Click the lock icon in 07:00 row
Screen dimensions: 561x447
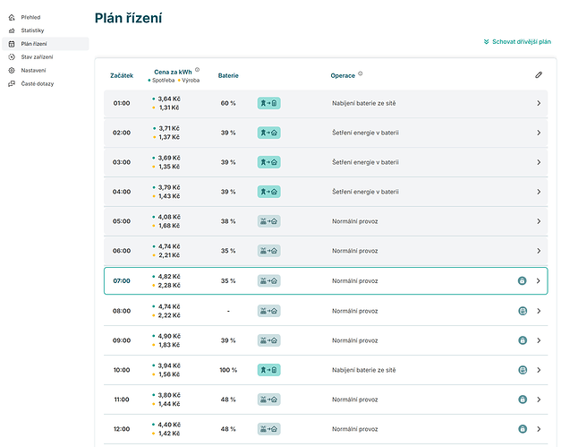pos(522,281)
